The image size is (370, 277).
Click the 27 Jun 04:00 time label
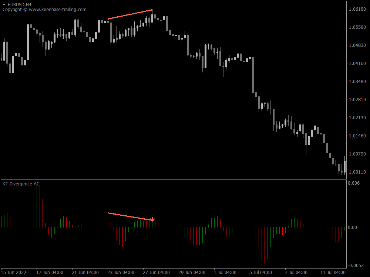tap(155, 273)
